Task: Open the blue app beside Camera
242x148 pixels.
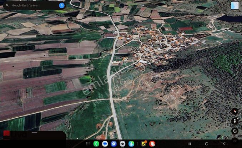Action: 131,144
